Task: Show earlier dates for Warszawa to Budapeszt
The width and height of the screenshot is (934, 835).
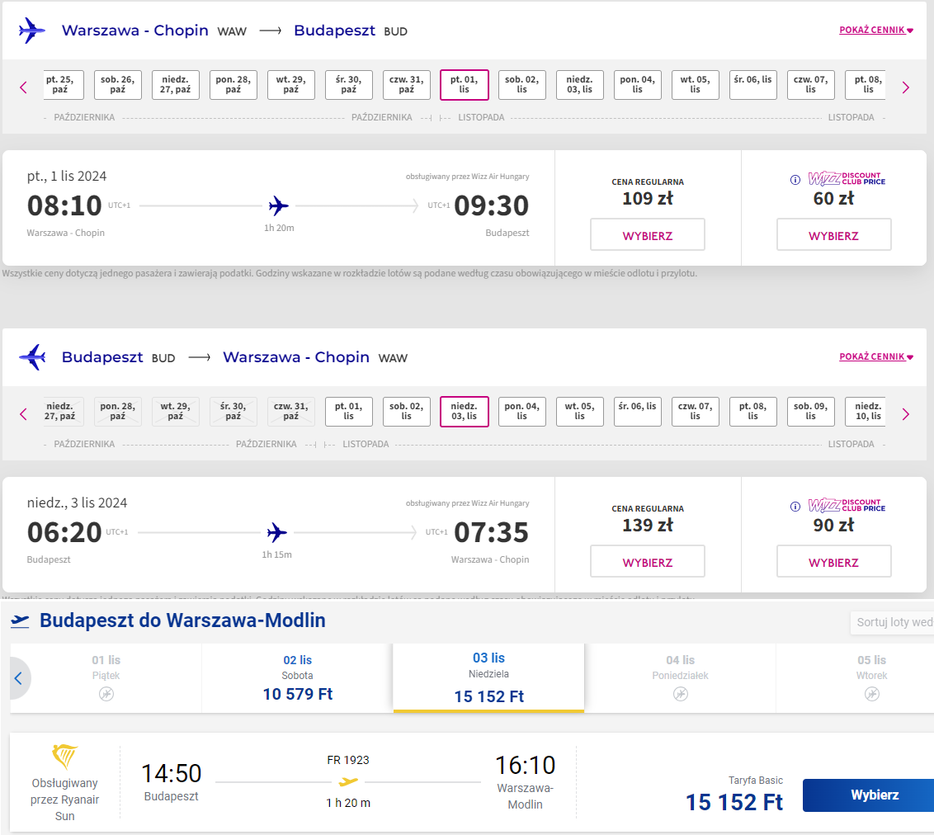Action: [23, 87]
